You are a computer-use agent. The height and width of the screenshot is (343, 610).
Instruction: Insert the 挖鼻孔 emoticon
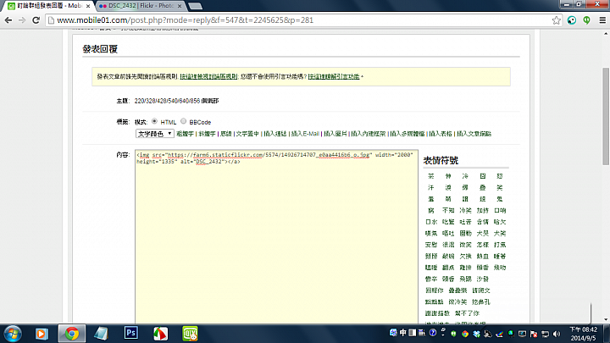481,302
